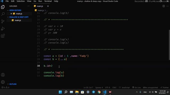Click on the line 'console.log(a)'
The image size is (170, 95).
(54, 72)
